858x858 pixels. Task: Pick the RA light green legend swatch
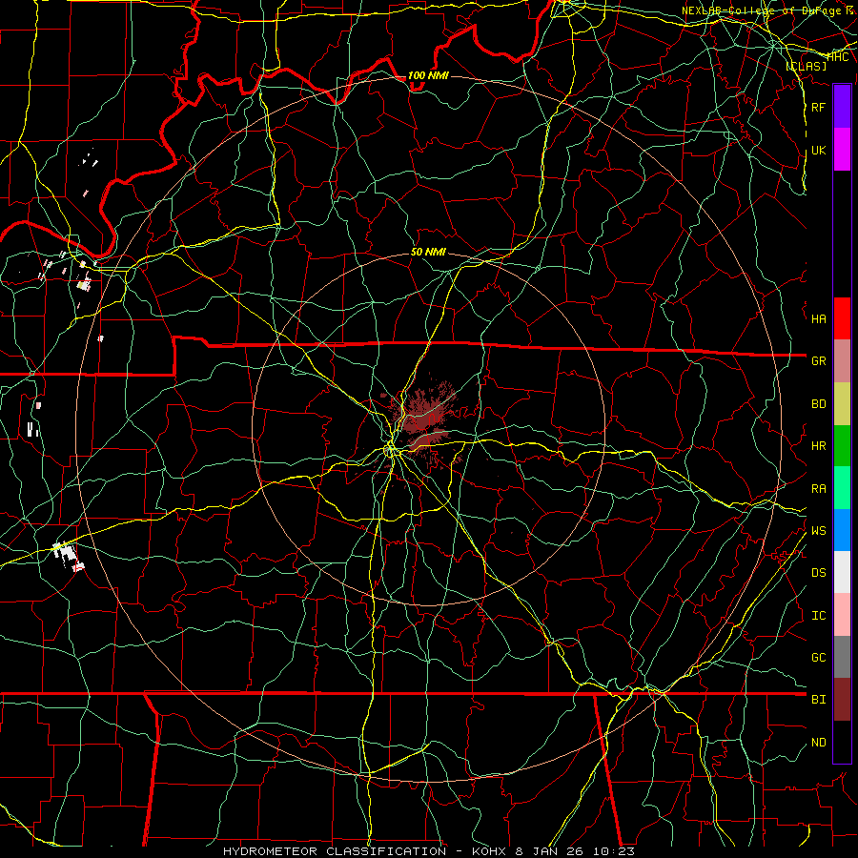[x=842, y=488]
